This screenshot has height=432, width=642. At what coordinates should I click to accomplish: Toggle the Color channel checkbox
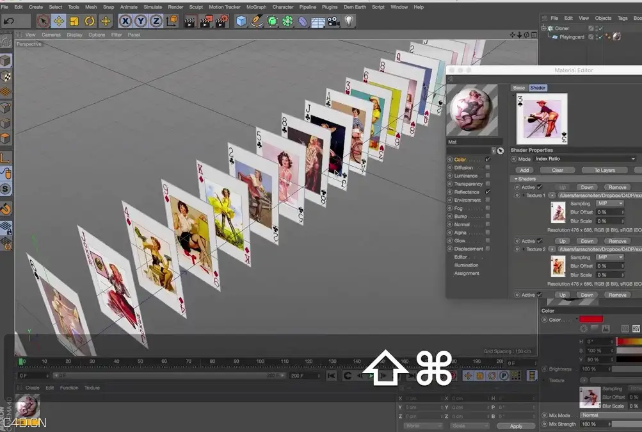pos(488,159)
